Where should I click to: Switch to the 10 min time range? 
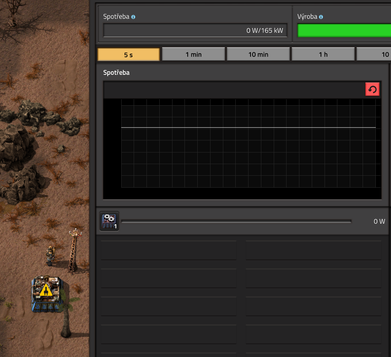(259, 54)
